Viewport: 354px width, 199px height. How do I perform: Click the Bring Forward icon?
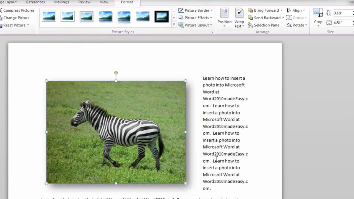(250, 11)
